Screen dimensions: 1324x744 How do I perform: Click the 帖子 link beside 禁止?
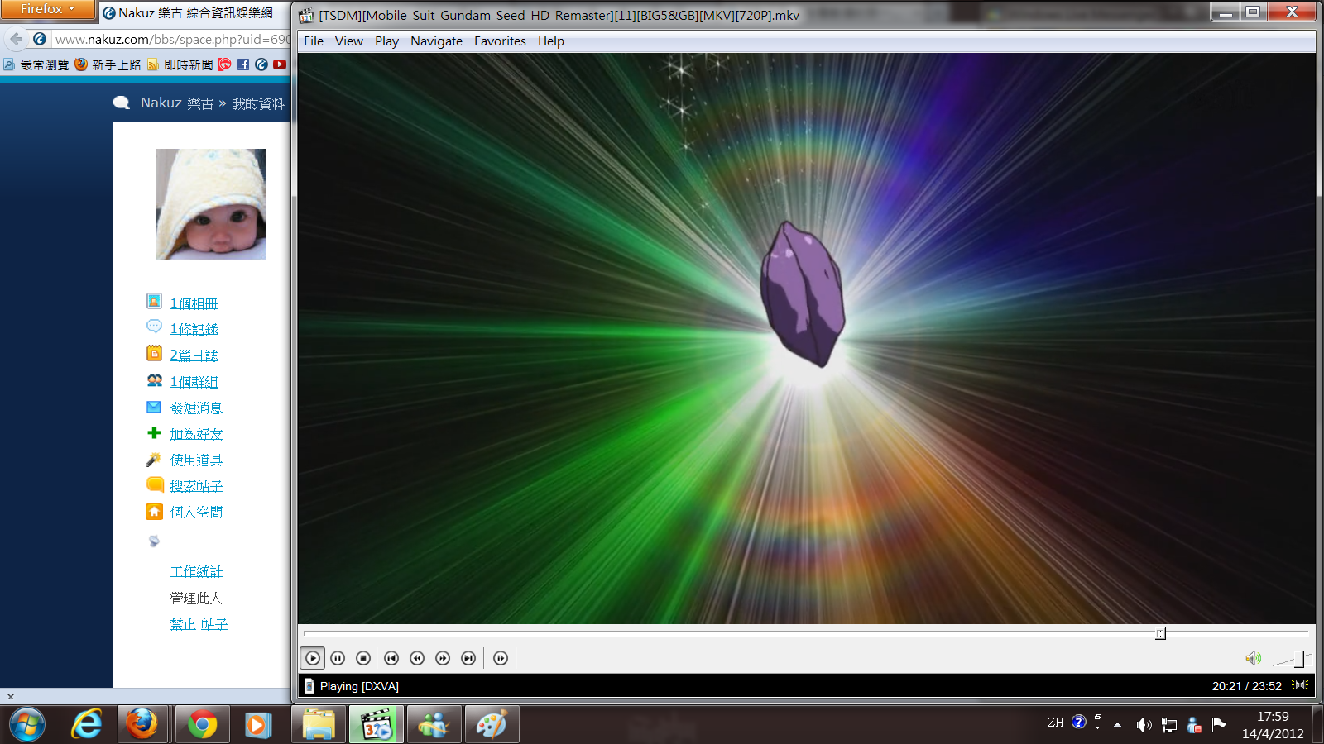214,624
